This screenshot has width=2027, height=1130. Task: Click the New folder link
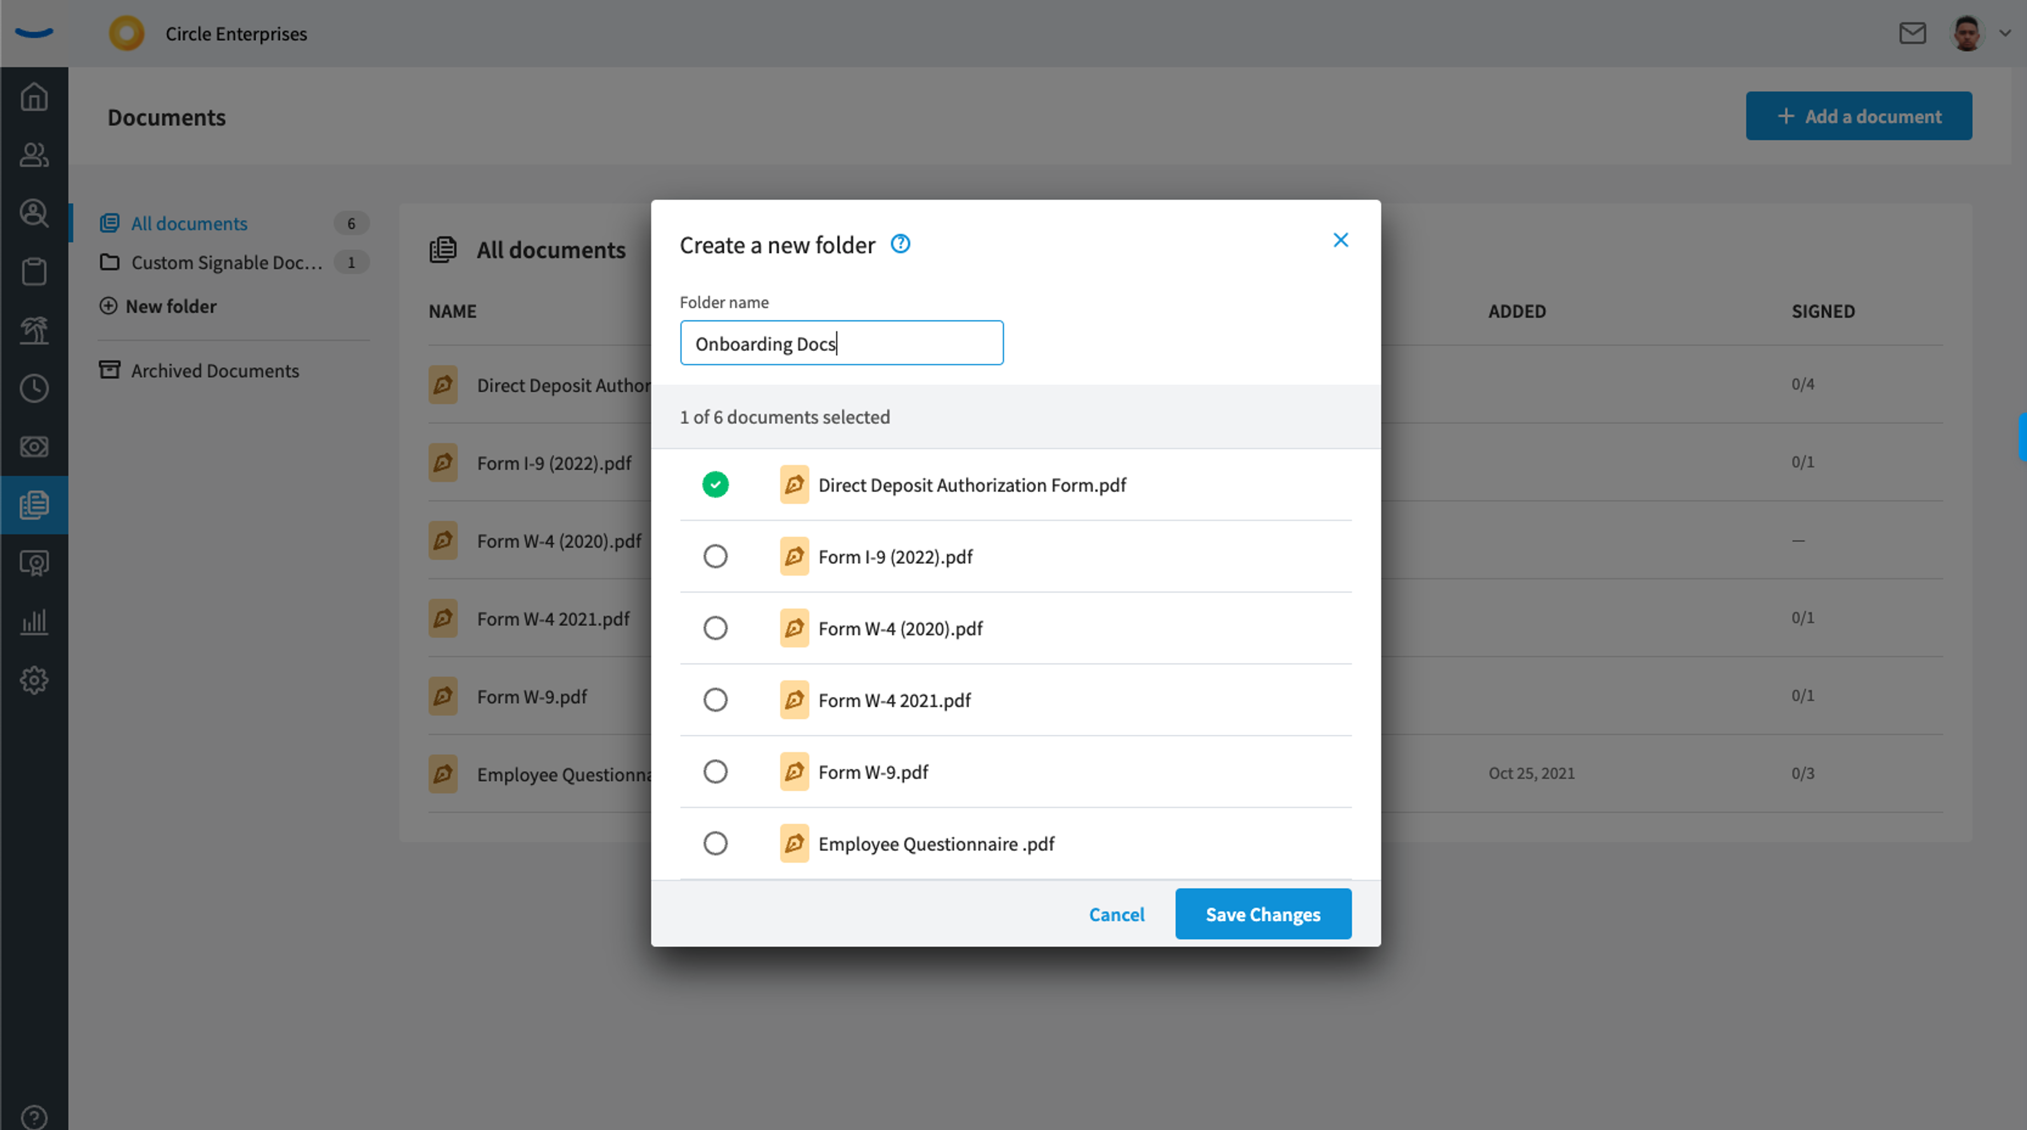click(x=157, y=306)
